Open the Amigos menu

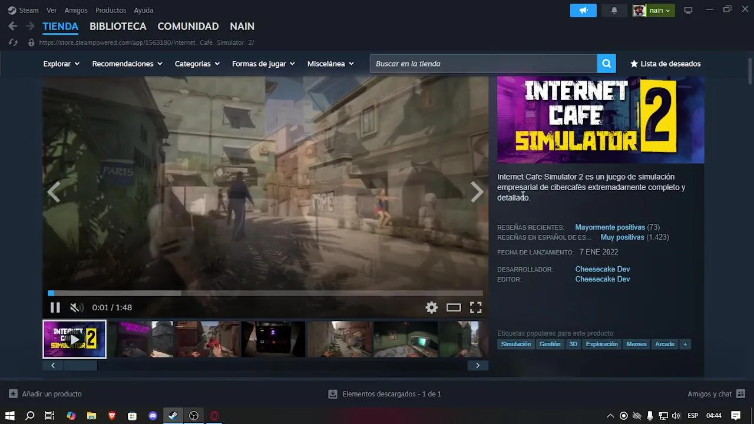[x=76, y=10]
